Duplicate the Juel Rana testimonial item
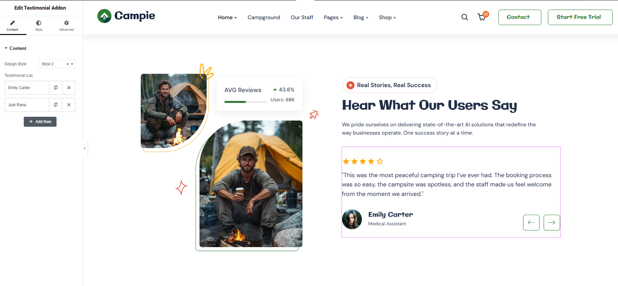This screenshot has height=286, width=618. click(x=56, y=105)
